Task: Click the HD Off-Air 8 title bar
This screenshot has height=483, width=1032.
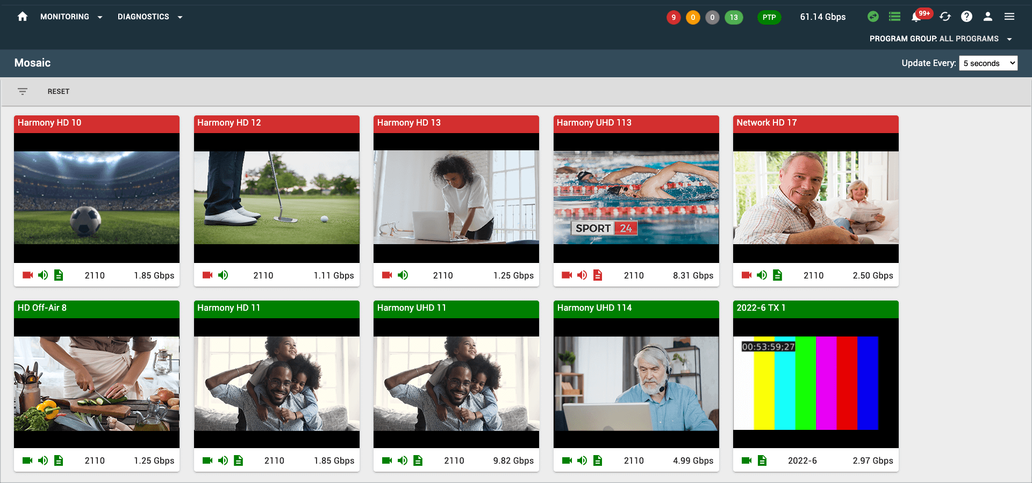Action: tap(97, 308)
